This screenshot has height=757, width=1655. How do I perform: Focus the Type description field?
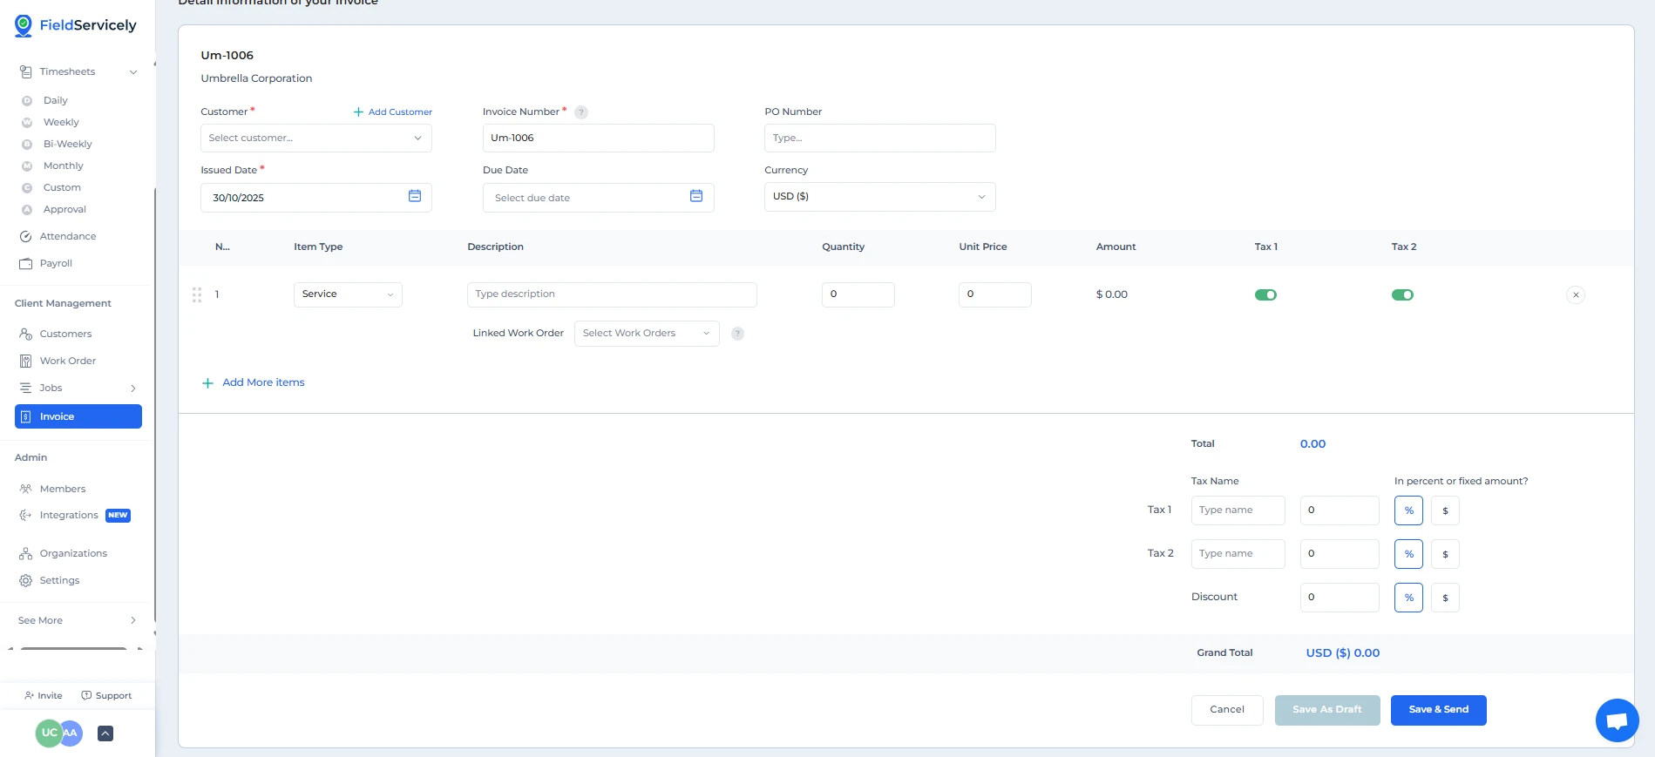click(612, 294)
